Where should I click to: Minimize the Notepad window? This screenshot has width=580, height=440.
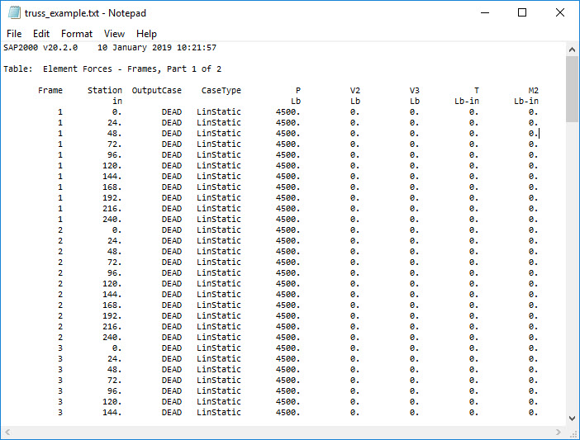pyautogui.click(x=484, y=13)
